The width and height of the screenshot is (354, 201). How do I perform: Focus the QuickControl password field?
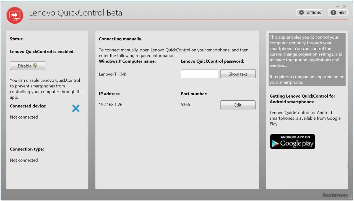[199, 74]
